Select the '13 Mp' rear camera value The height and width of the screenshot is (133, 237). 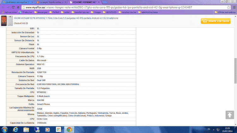pyautogui.click(x=40, y=76)
